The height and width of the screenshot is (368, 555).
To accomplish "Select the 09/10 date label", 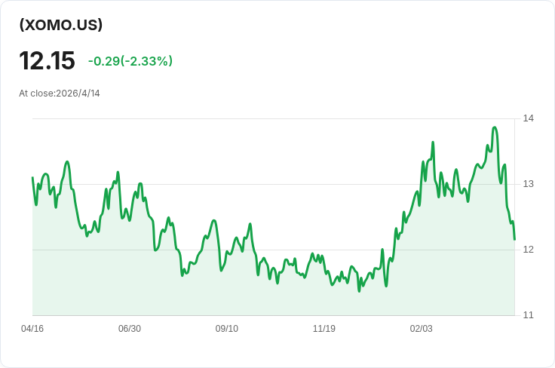I will (x=227, y=329).
